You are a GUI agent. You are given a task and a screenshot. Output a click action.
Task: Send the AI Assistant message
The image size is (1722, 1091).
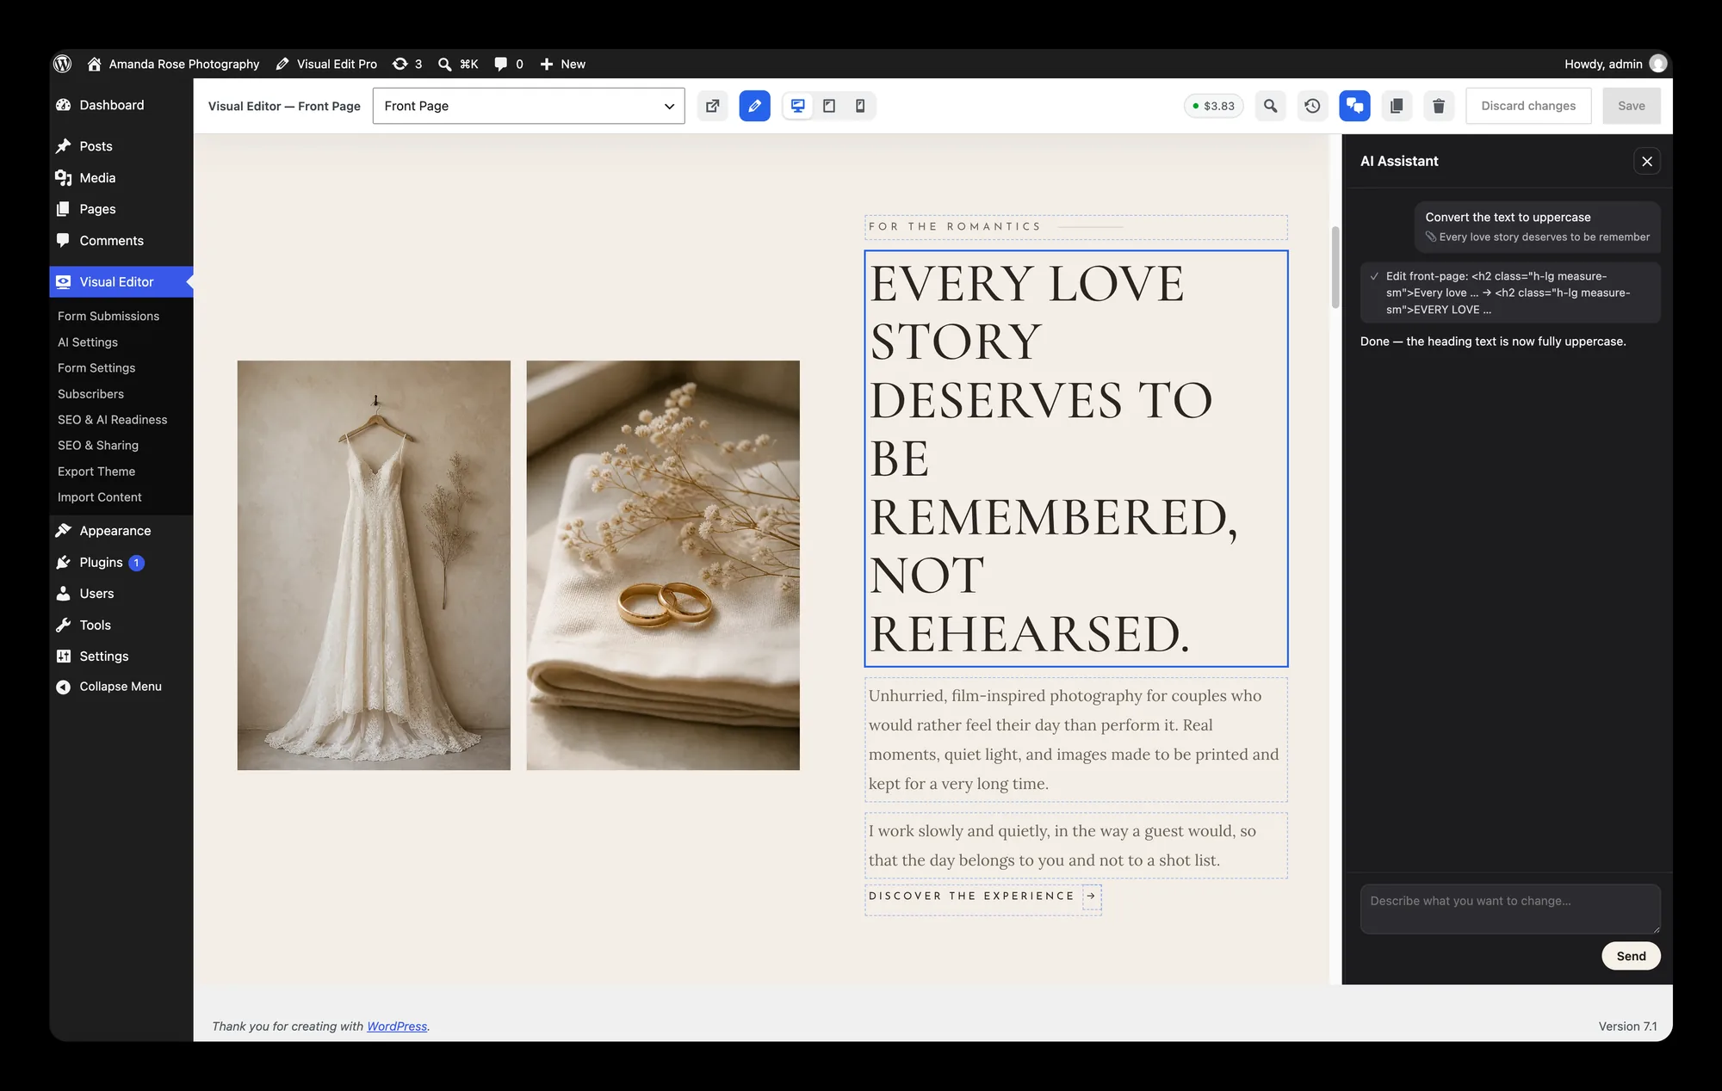pyautogui.click(x=1631, y=956)
